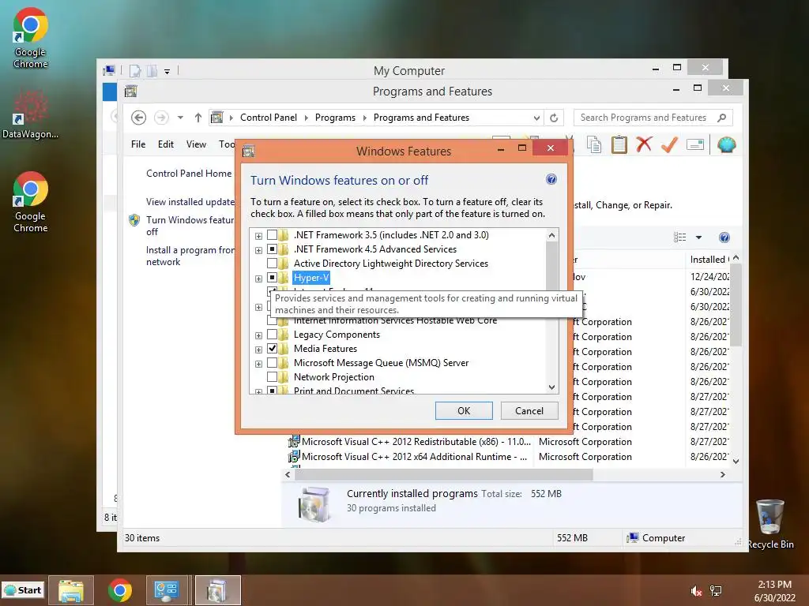809x606 pixels.
Task: Click the back arrow in Programs and Features
Action: pyautogui.click(x=138, y=118)
